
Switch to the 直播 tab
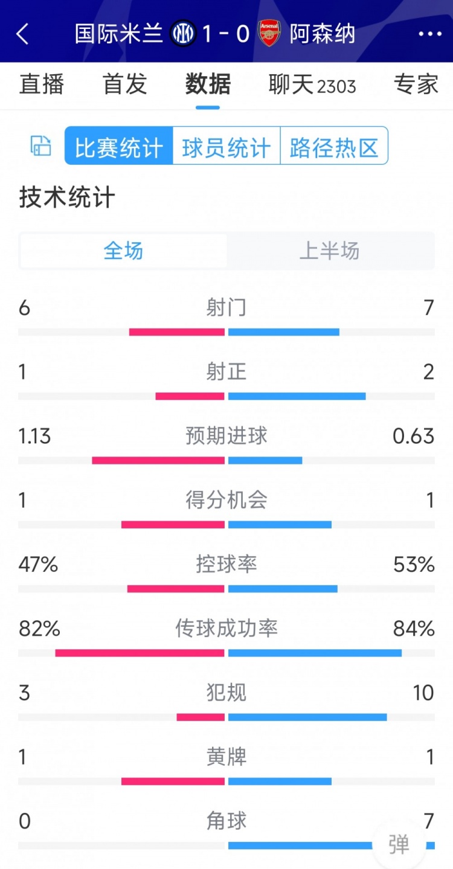pos(42,85)
